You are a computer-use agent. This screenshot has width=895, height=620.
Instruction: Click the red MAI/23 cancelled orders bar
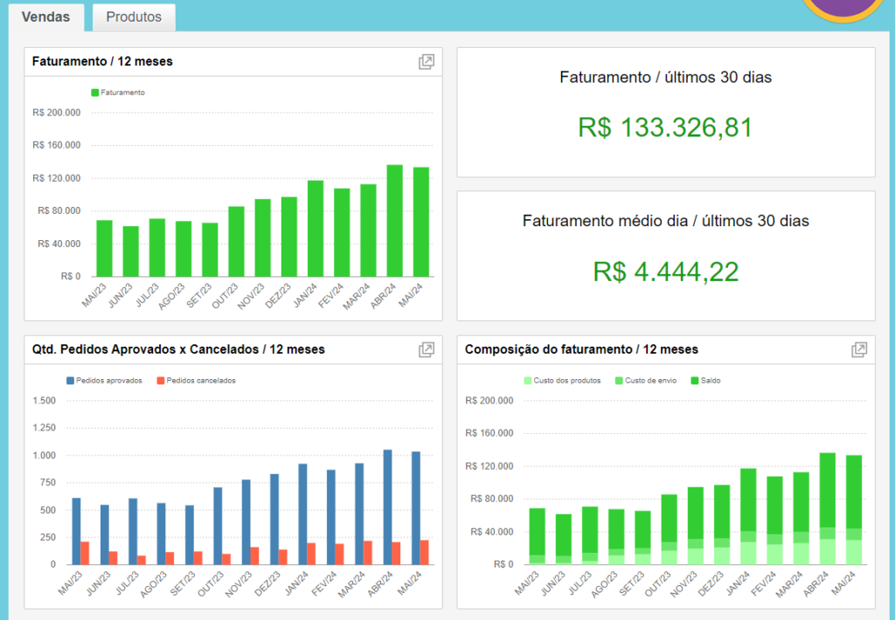(x=85, y=554)
